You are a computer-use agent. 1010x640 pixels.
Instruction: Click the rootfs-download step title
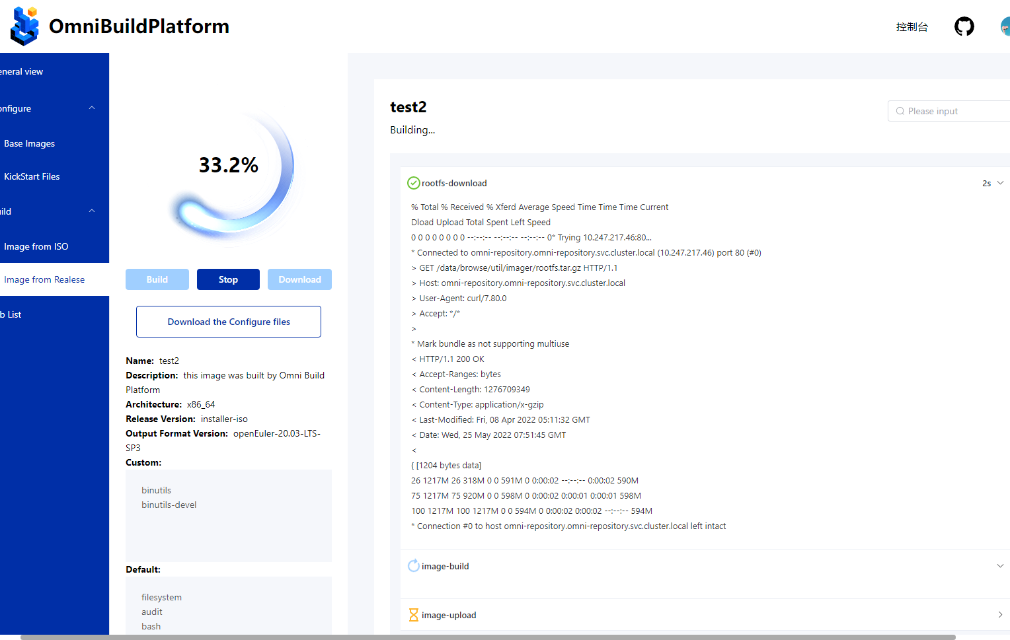point(454,183)
